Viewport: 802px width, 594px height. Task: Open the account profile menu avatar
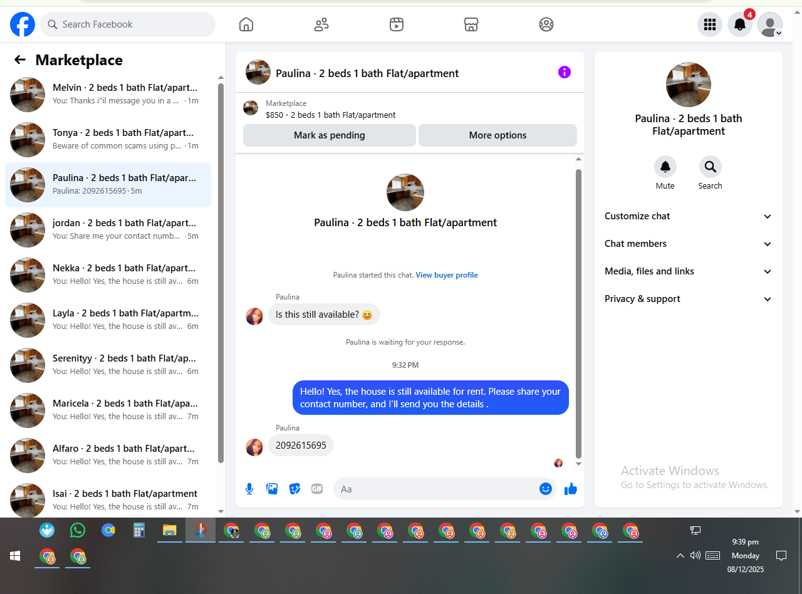click(x=770, y=24)
